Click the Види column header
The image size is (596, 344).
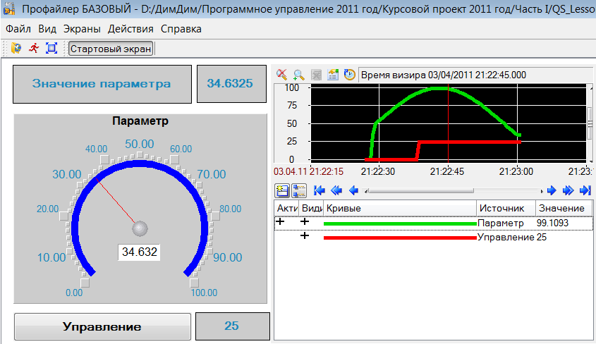click(311, 208)
